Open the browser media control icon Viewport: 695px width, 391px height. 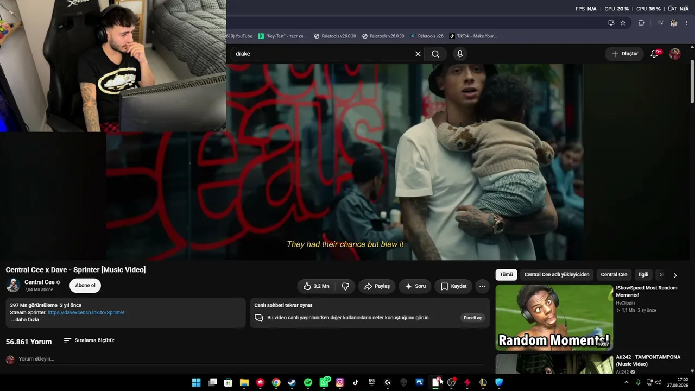point(660,23)
